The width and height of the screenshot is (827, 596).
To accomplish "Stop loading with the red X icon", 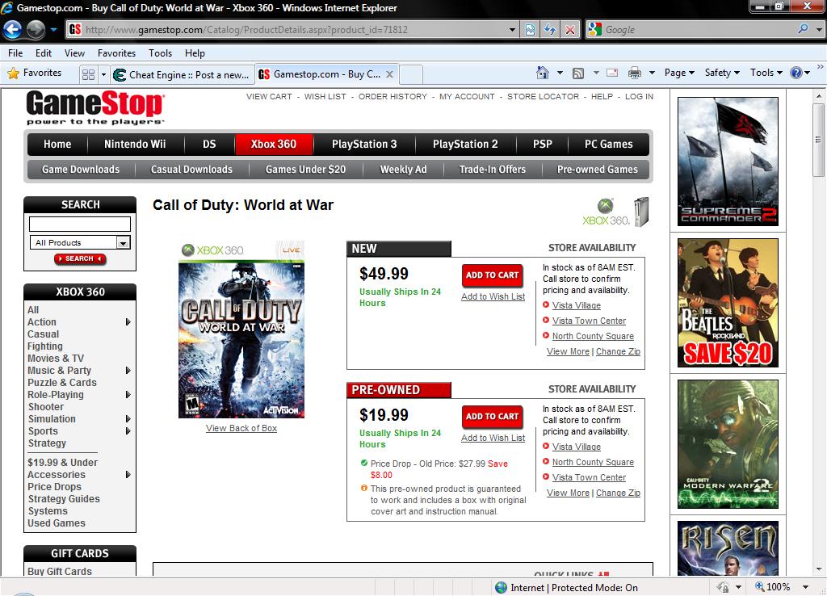I will pos(570,30).
